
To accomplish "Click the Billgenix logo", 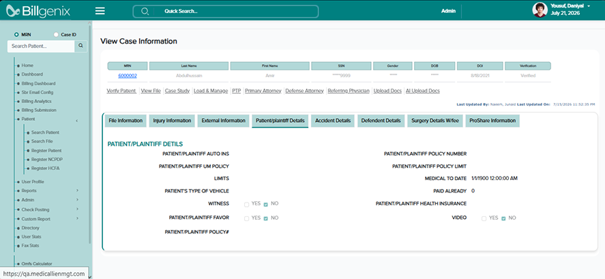I will coord(38,11).
